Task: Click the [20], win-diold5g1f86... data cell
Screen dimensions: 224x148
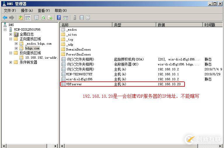Action: coord(178,59)
